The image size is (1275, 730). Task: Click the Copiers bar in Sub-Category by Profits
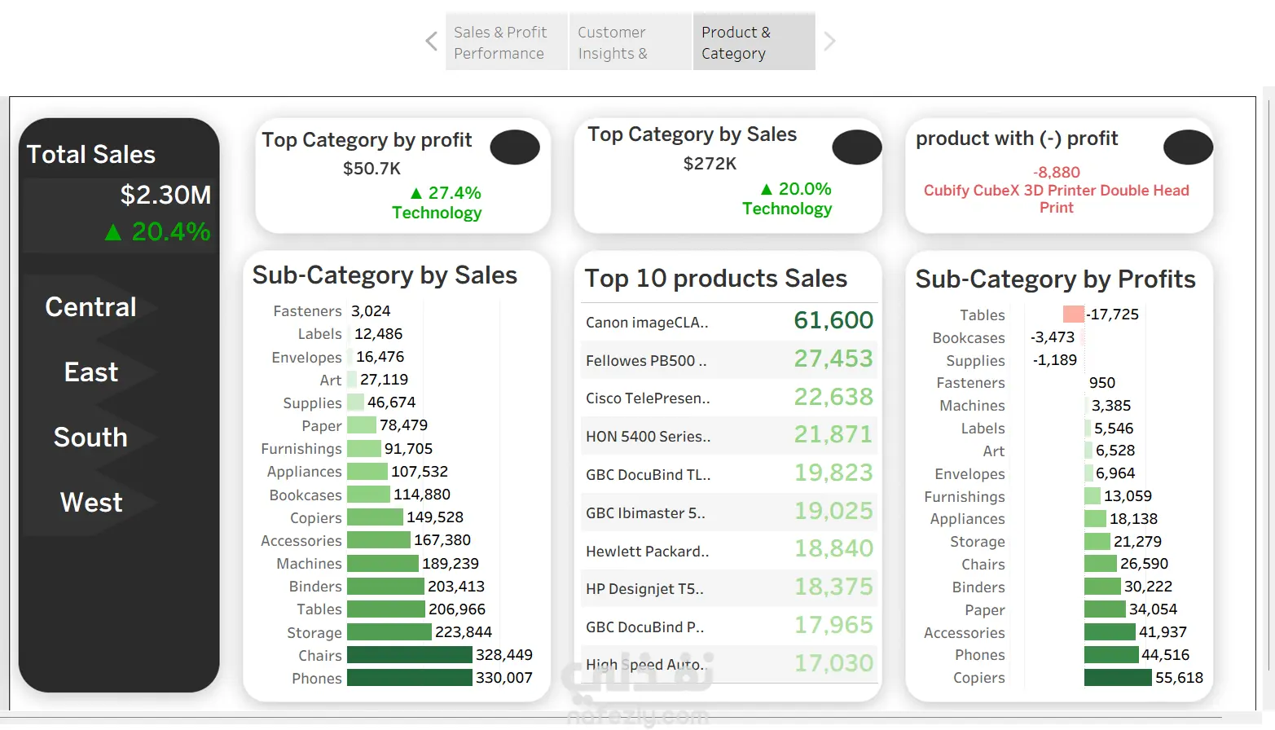coord(1118,678)
